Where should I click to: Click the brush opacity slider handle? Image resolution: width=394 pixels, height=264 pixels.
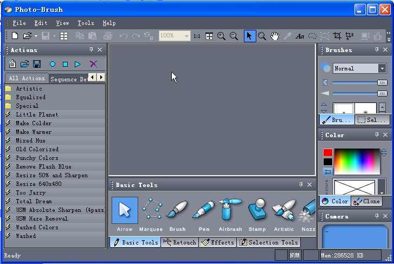(382, 83)
